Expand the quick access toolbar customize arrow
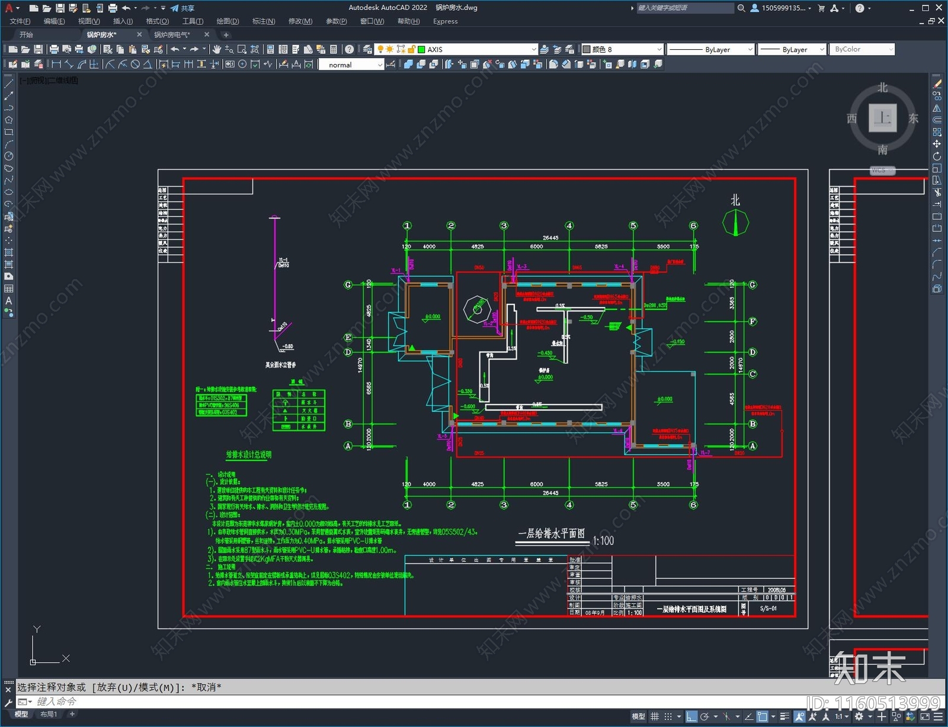 coord(163,8)
